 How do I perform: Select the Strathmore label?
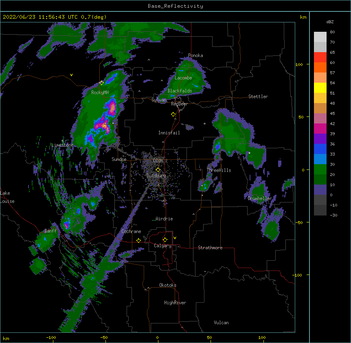click(210, 248)
